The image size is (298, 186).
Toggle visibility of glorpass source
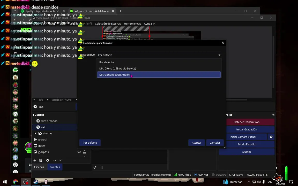(x=79, y=152)
